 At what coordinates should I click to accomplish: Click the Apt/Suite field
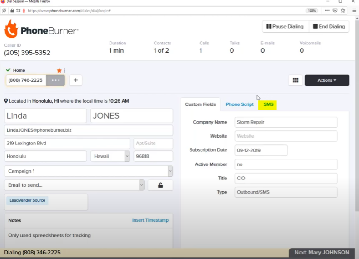click(x=153, y=143)
